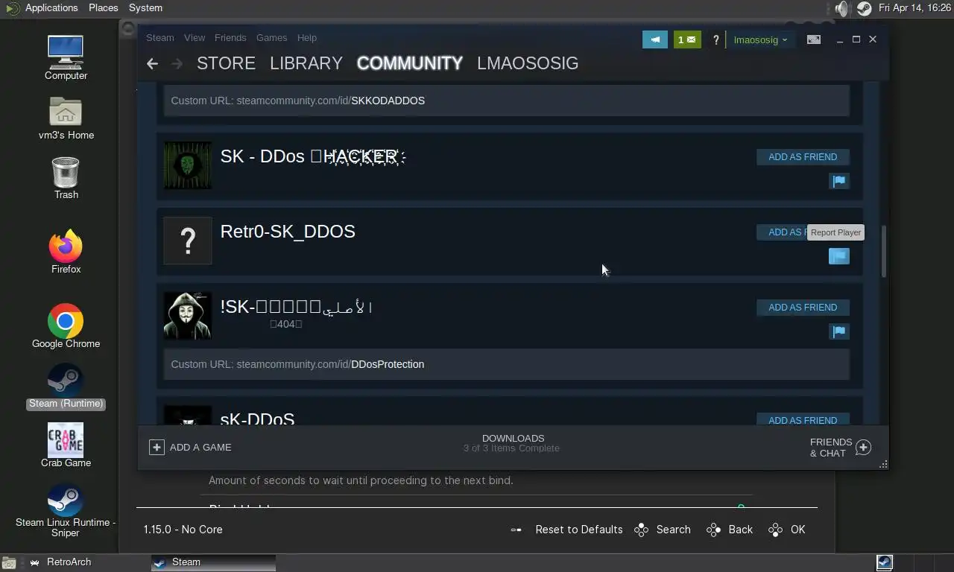The image size is (954, 572).
Task: Open Applications menu in top panel
Action: [x=51, y=8]
